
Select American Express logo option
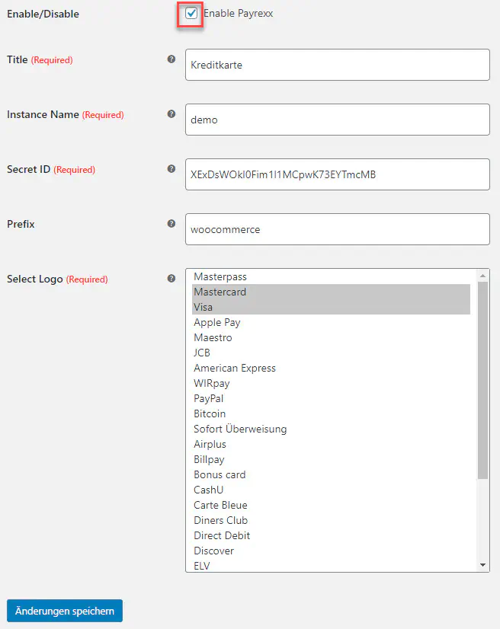(x=235, y=368)
